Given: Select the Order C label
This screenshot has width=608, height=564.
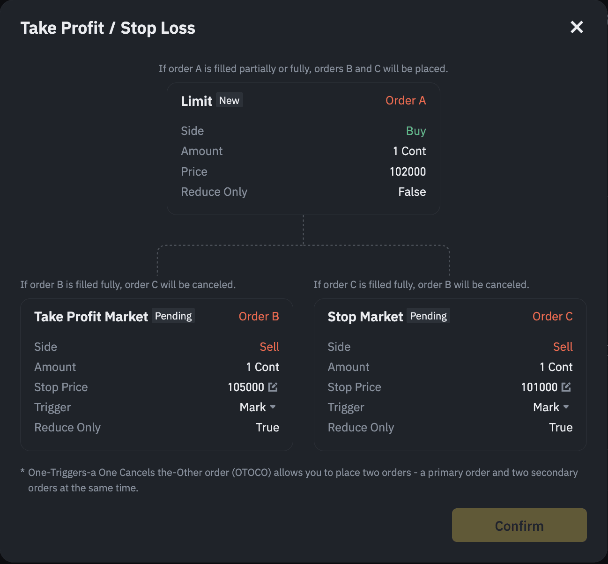Looking at the screenshot, I should 552,317.
